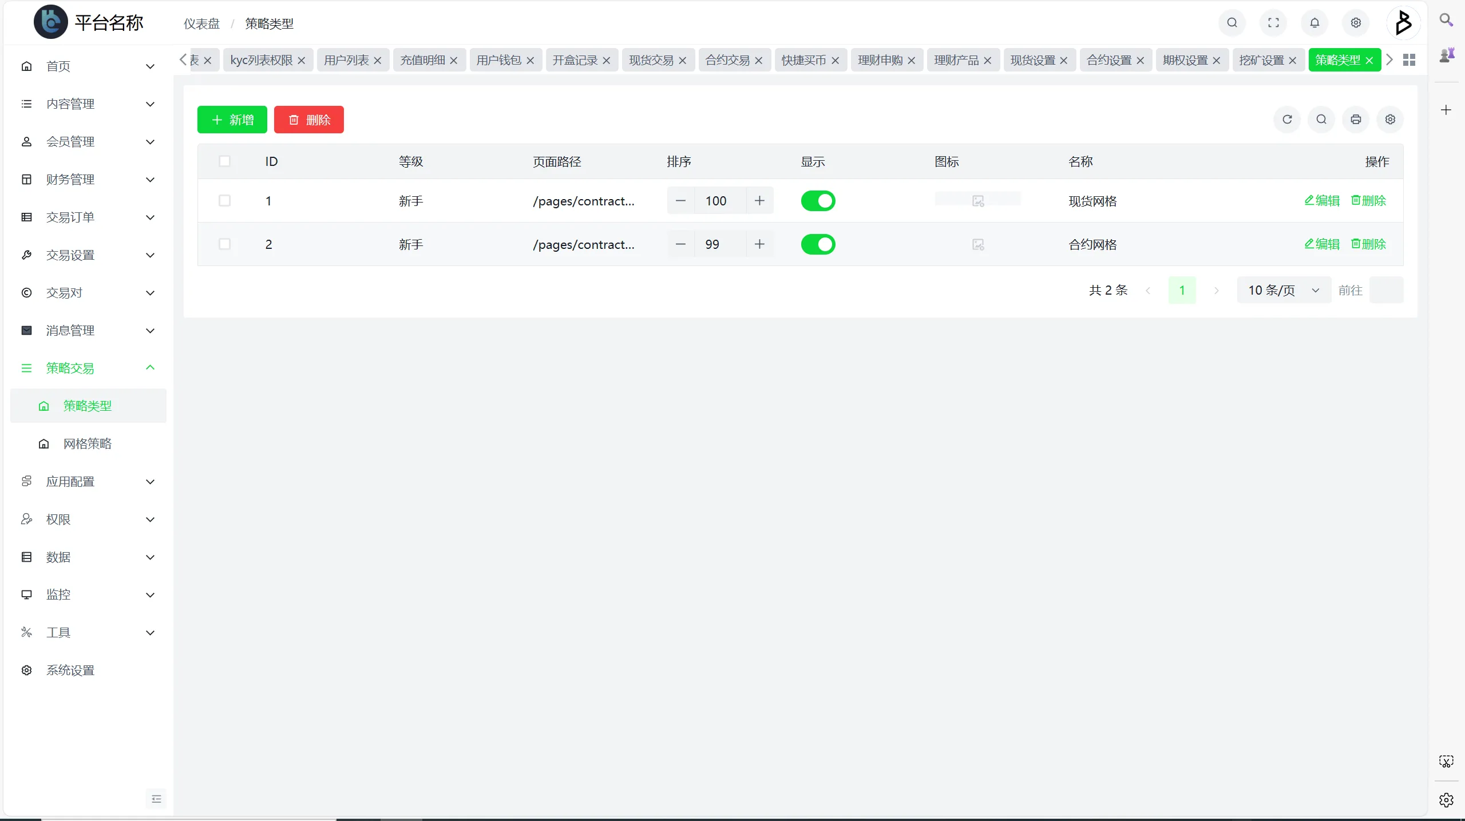Click icon placeholder for 合约网格
Screen dimensions: 1465x821
(x=978, y=244)
